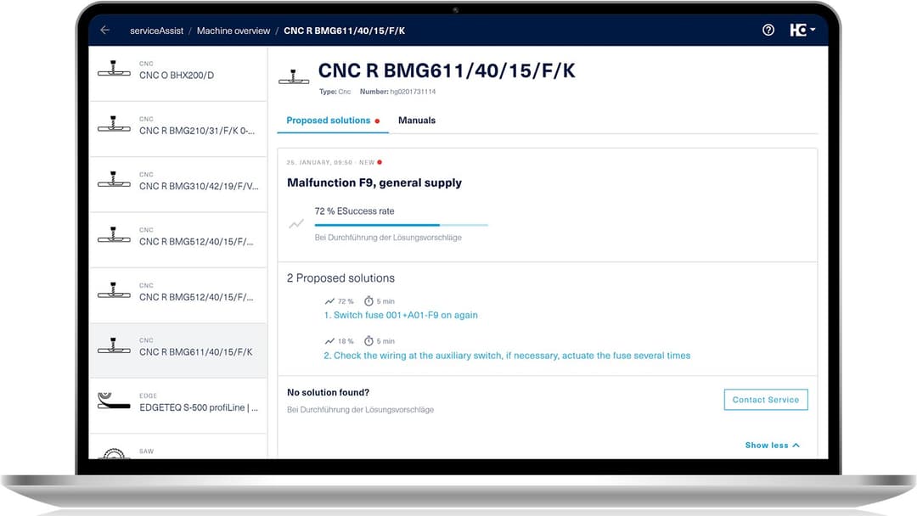Image resolution: width=917 pixels, height=516 pixels.
Task: Select sidebar machine CNC R BMG611/40/15/F/K
Action: [x=177, y=351]
